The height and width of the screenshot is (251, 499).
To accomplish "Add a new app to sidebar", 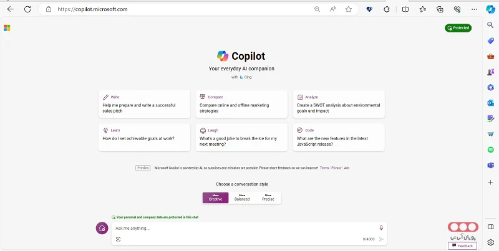I will click(x=490, y=182).
